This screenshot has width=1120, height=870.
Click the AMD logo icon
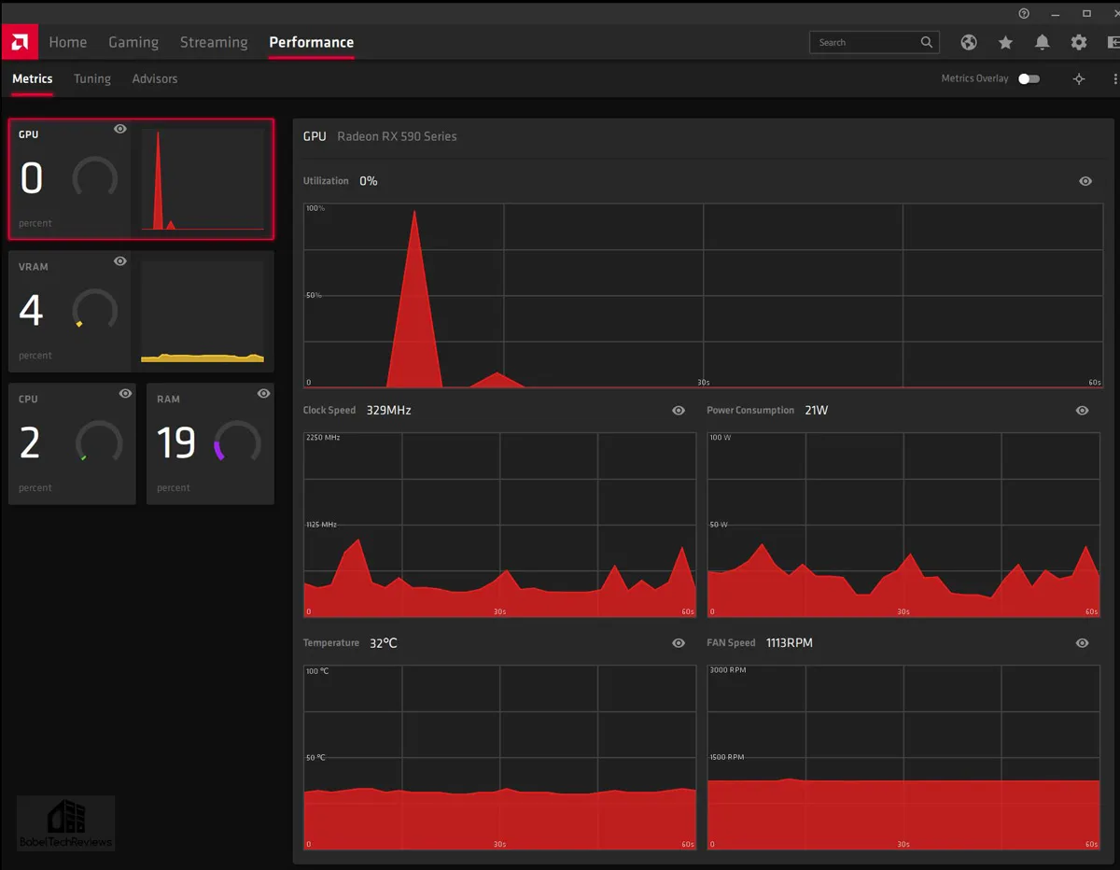pyautogui.click(x=19, y=42)
